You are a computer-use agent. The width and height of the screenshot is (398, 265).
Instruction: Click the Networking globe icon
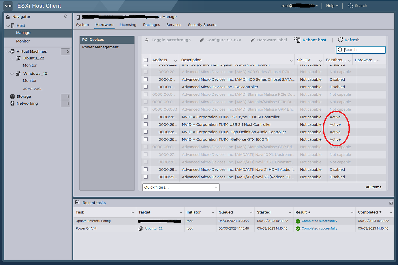(12, 103)
